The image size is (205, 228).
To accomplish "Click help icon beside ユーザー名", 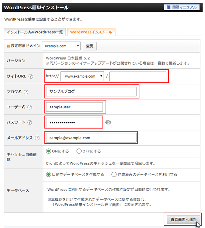I will (30, 107).
